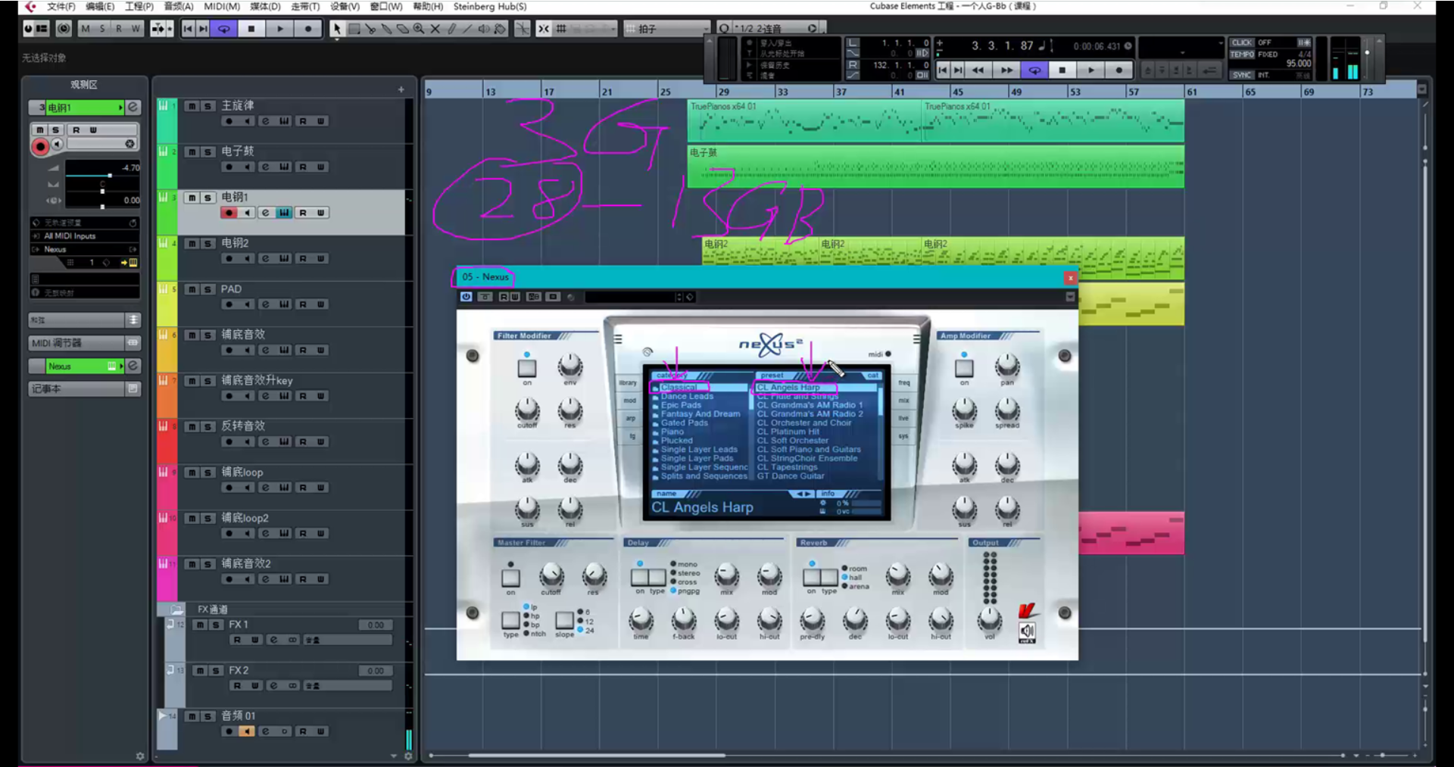Expand the 音频 01 track arrow
The width and height of the screenshot is (1454, 767).
click(x=162, y=715)
